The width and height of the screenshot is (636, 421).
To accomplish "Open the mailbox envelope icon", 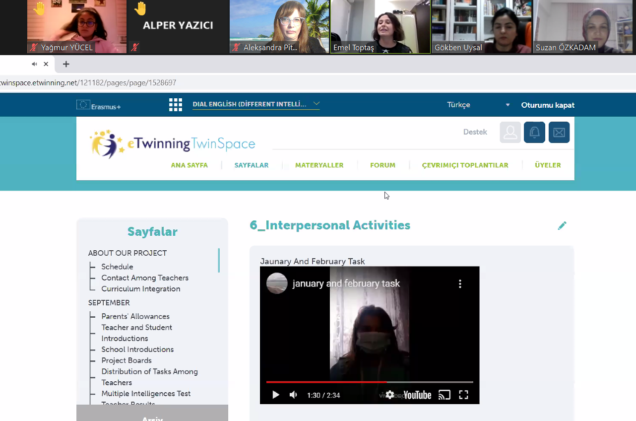I will pyautogui.click(x=559, y=133).
